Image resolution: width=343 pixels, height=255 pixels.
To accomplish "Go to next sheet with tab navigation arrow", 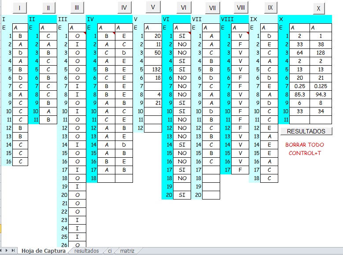I will (x=7, y=250).
